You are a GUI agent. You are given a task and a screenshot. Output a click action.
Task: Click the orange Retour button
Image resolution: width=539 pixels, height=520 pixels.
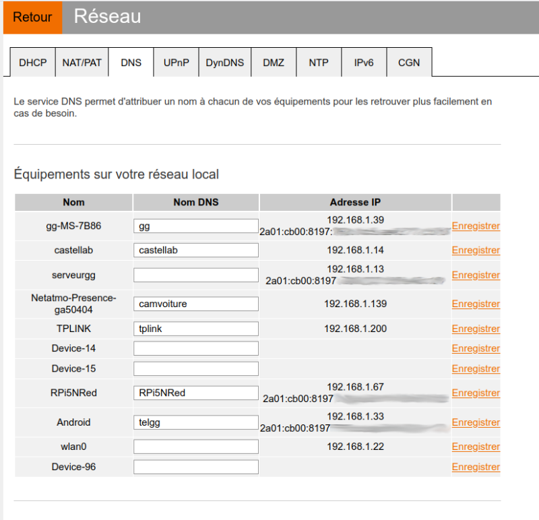[32, 18]
